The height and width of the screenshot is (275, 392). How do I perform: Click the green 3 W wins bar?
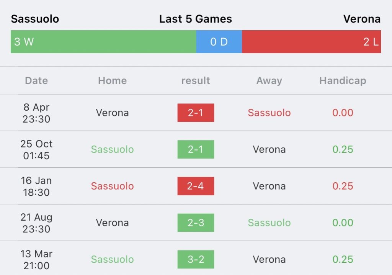(103, 42)
